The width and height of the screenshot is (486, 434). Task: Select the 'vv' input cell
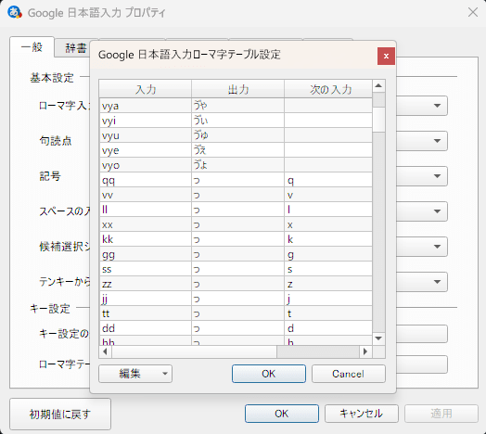click(146, 195)
